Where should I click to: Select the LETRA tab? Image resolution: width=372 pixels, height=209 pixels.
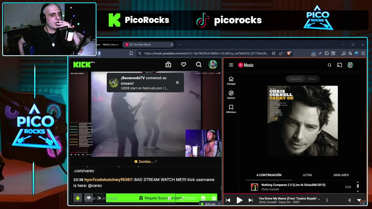pos(307,175)
